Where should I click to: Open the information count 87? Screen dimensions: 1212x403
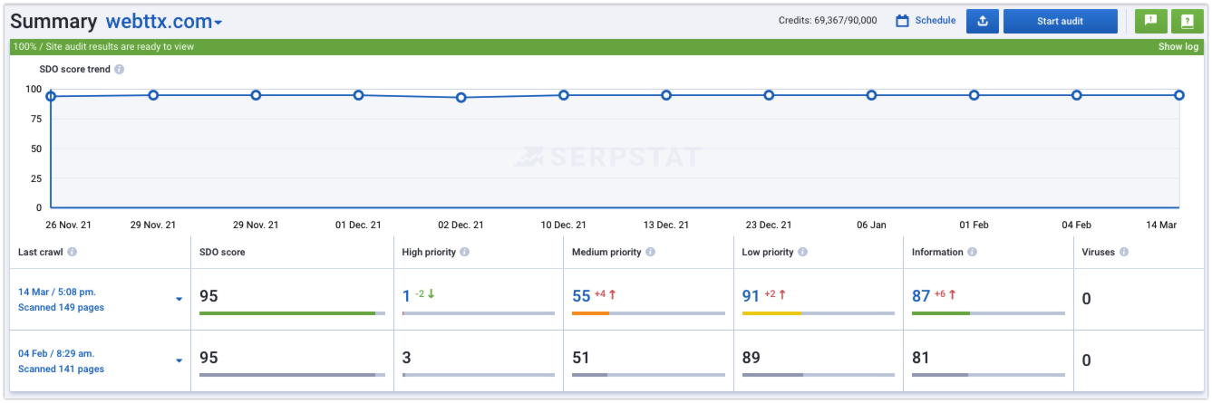point(921,295)
